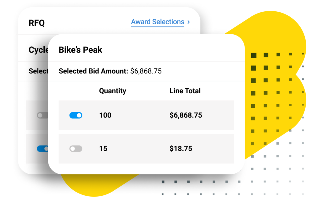
Task: Click the quantity value 15
Action: point(103,148)
